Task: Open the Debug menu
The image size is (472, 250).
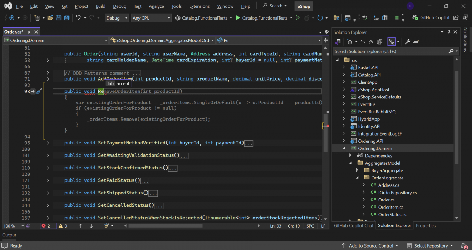Action: [x=119, y=6]
